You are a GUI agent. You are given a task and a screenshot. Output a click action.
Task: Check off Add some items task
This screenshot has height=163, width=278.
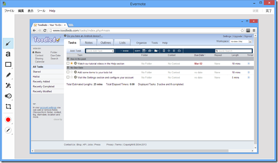68,72
